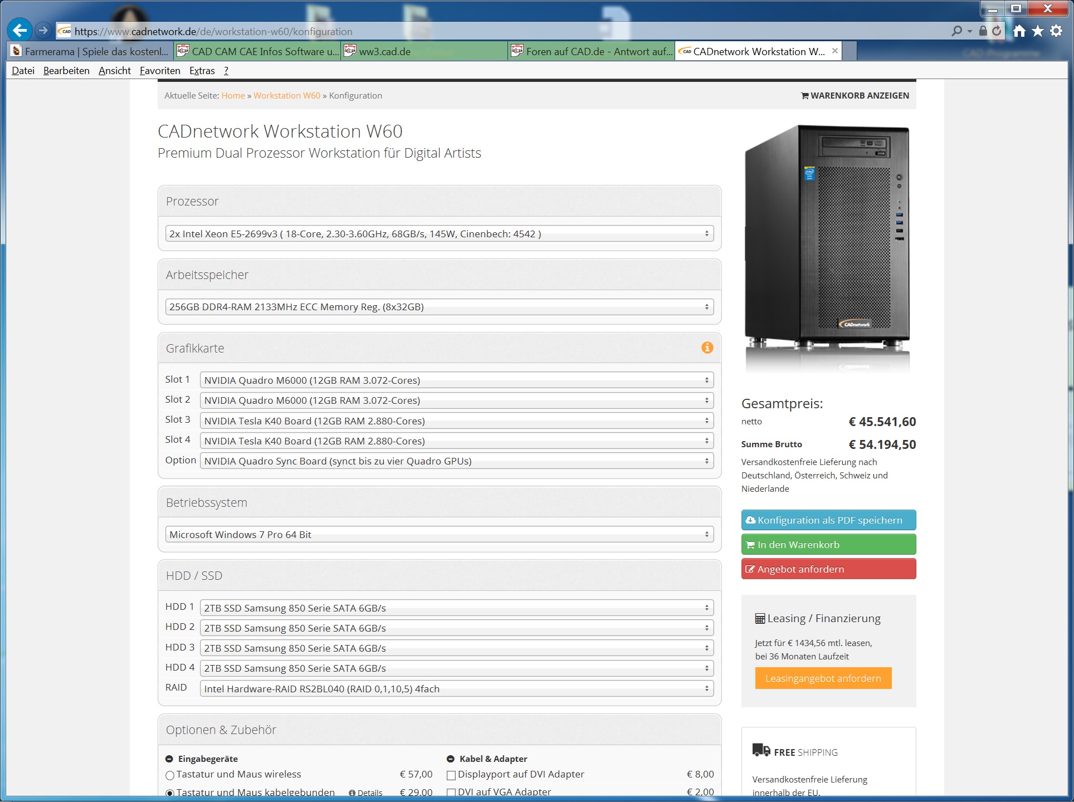Click Leasingangebot anfordern orange button

823,678
